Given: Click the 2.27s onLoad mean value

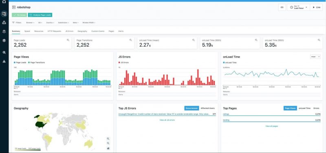Looking at the screenshot, I should tap(145, 45).
